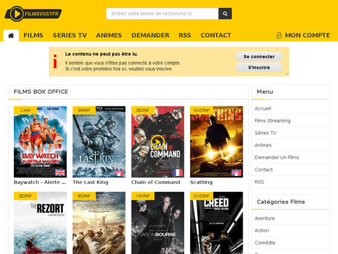The height and width of the screenshot is (254, 338).
Task: Click the search magnifier button
Action: pos(225,13)
